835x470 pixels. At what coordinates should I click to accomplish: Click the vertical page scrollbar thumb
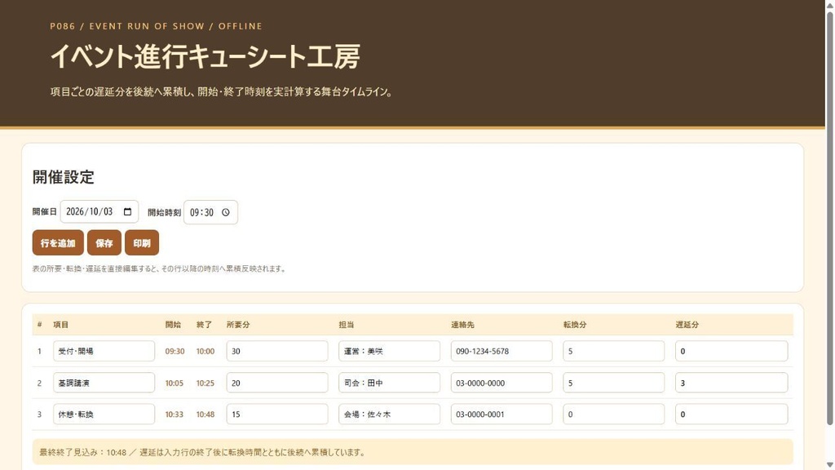tap(829, 219)
